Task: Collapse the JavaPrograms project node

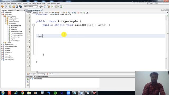Action: click(1, 14)
